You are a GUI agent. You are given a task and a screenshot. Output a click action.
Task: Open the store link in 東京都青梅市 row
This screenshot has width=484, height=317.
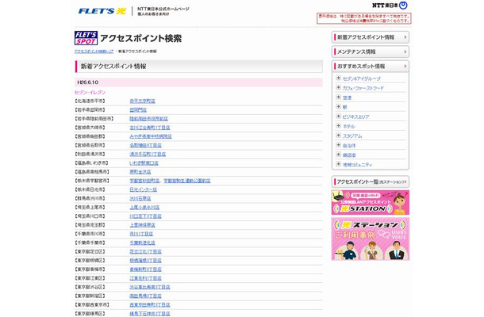(145, 269)
